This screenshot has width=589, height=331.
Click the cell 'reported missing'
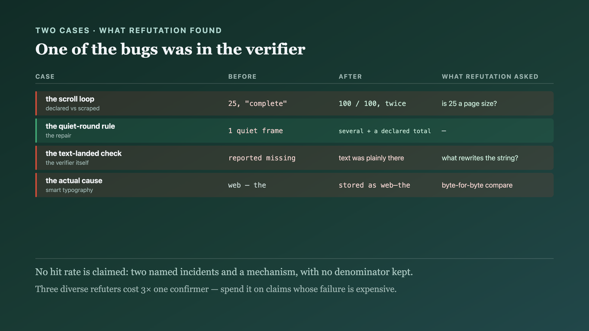point(262,158)
